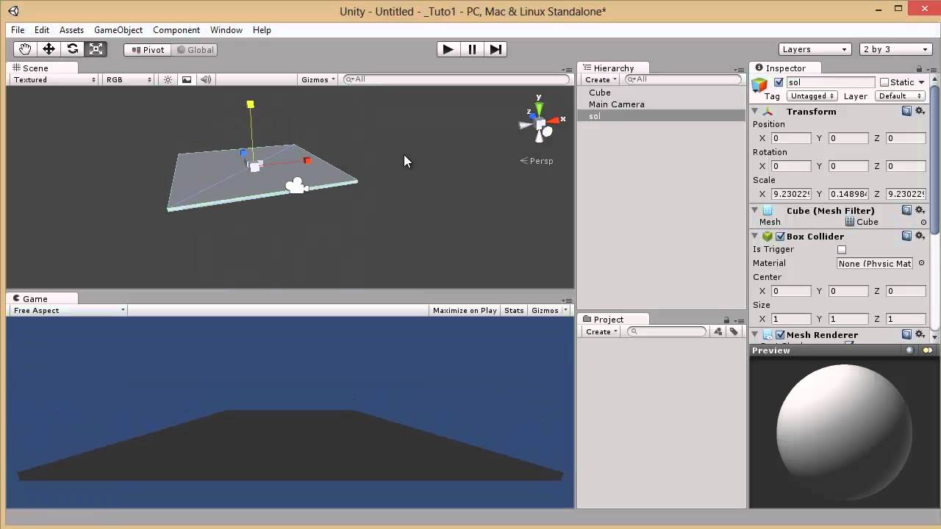Click the Play button
This screenshot has height=529, width=941.
pyautogui.click(x=448, y=49)
